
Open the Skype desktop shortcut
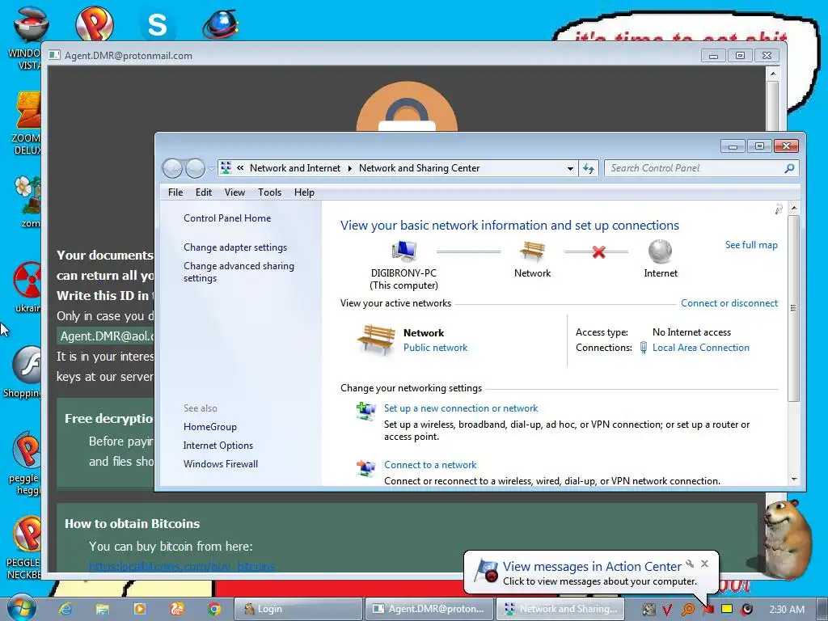click(x=158, y=23)
